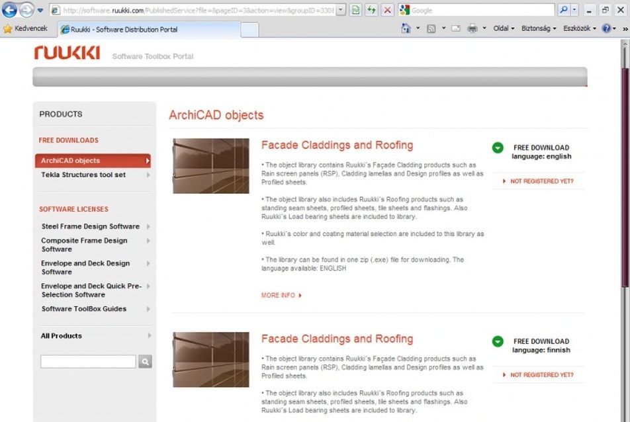Image resolution: width=630 pixels, height=422 pixels.
Task: Open the Biztonság menu
Action: point(539,28)
